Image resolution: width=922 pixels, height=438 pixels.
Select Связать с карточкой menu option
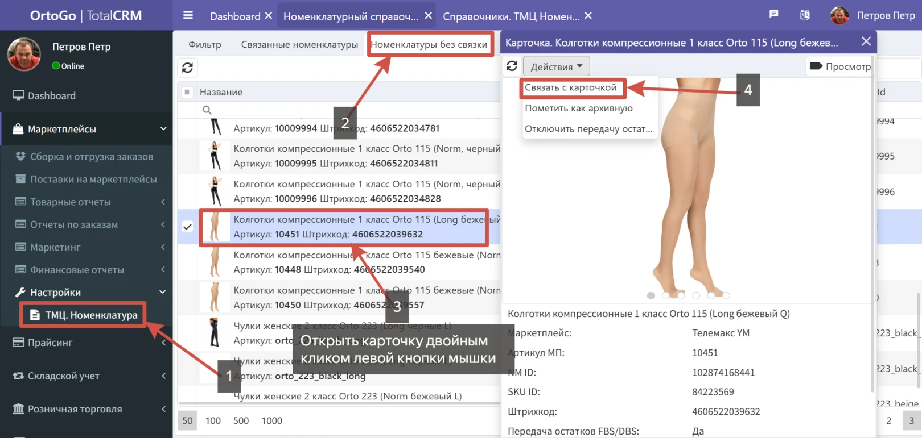tap(570, 87)
